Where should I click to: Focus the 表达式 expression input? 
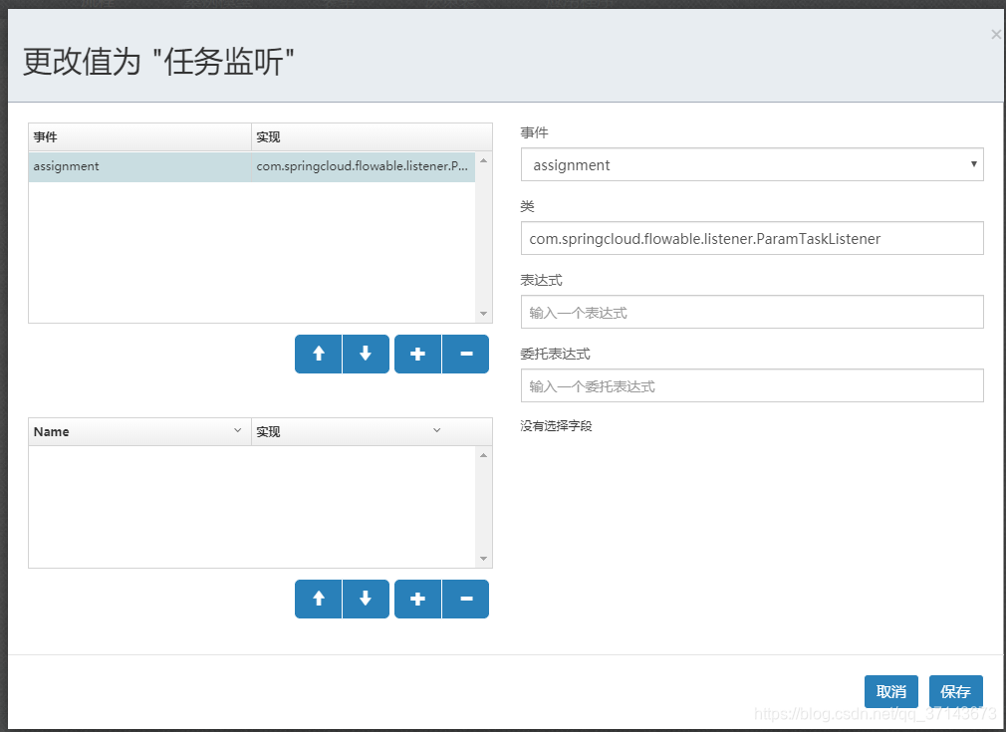pos(752,312)
